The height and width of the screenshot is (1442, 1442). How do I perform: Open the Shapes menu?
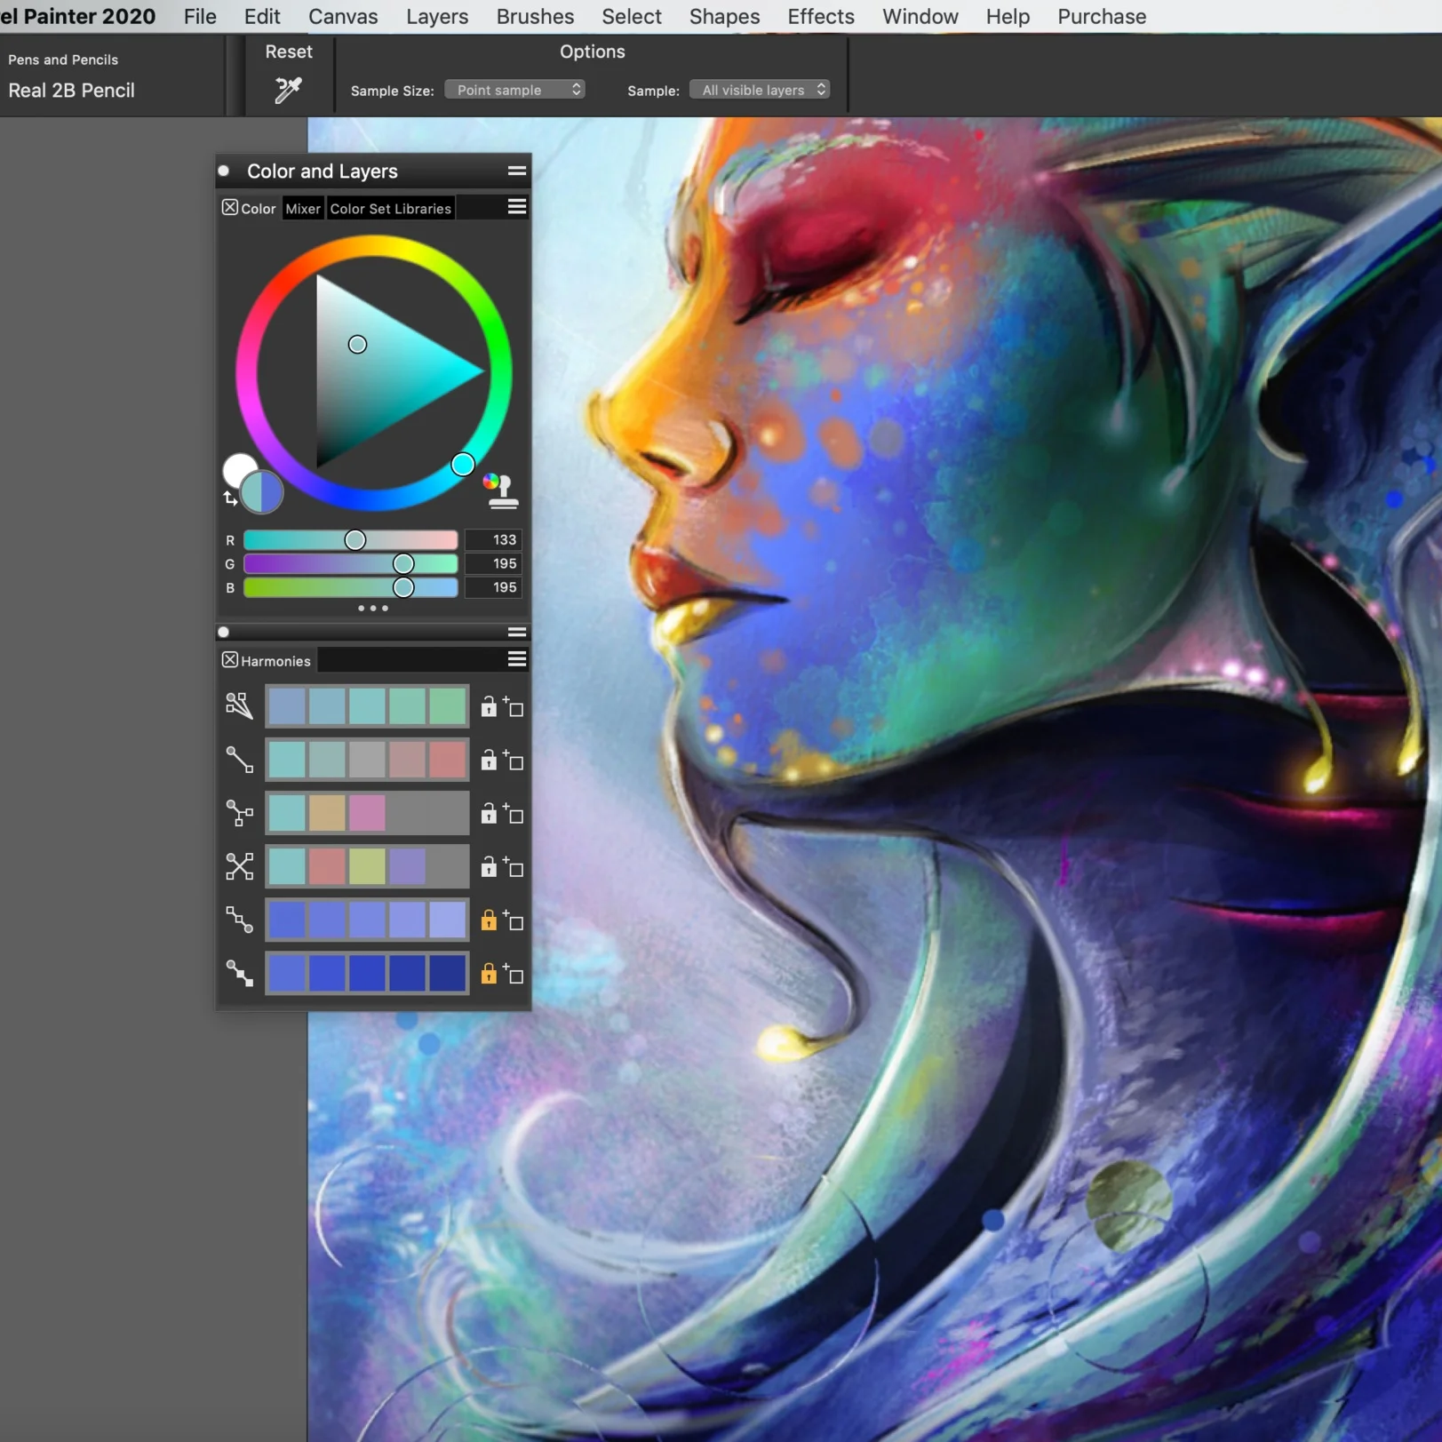click(x=724, y=16)
